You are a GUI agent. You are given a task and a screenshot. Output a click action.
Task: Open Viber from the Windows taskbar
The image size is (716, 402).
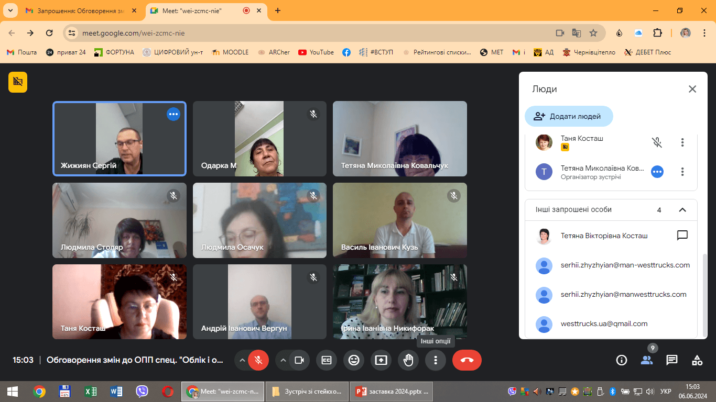(142, 391)
